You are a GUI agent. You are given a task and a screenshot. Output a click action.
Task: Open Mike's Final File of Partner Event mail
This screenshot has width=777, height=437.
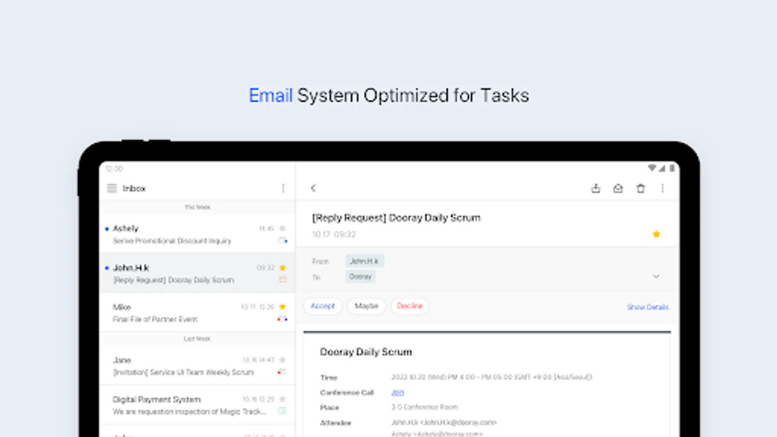coord(197,313)
